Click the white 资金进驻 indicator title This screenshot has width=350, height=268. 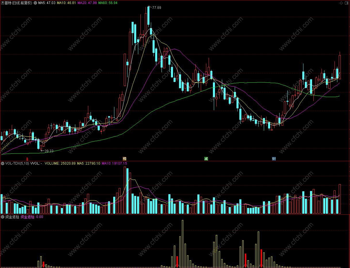click(12, 217)
